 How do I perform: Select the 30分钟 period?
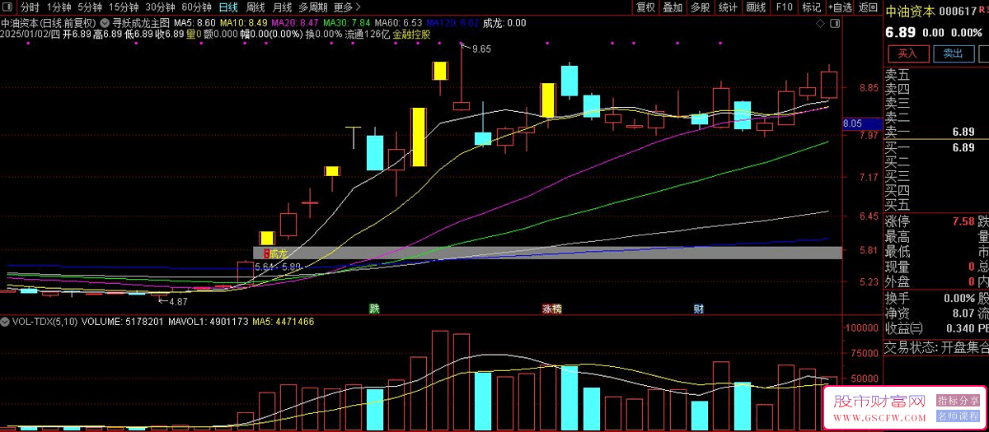(x=161, y=7)
